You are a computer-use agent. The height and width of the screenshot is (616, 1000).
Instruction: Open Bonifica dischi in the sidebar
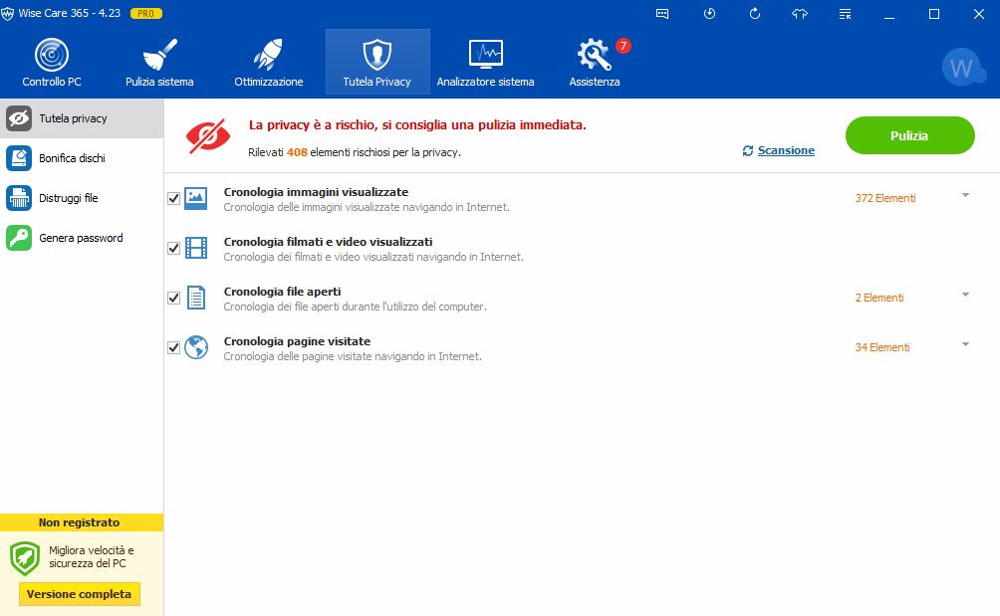pyautogui.click(x=82, y=158)
